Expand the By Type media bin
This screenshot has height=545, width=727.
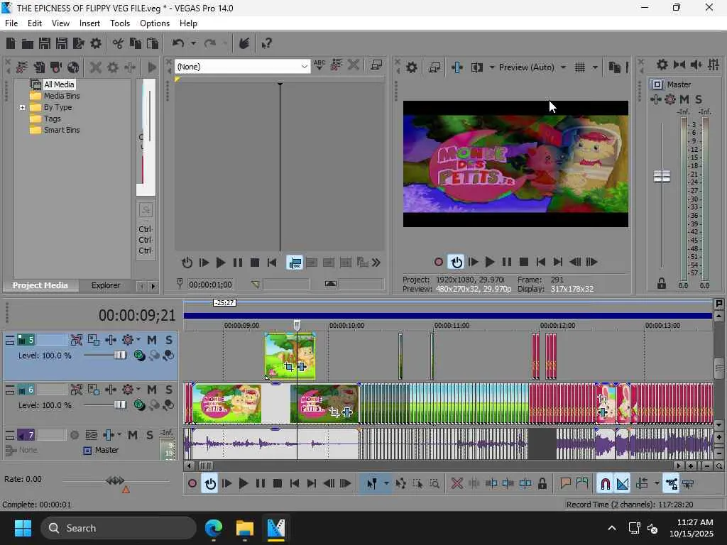tap(22, 108)
